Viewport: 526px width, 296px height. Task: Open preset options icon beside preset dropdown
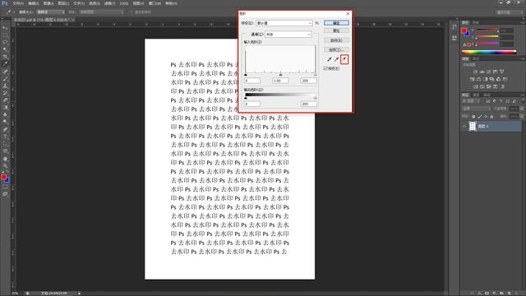[317, 23]
